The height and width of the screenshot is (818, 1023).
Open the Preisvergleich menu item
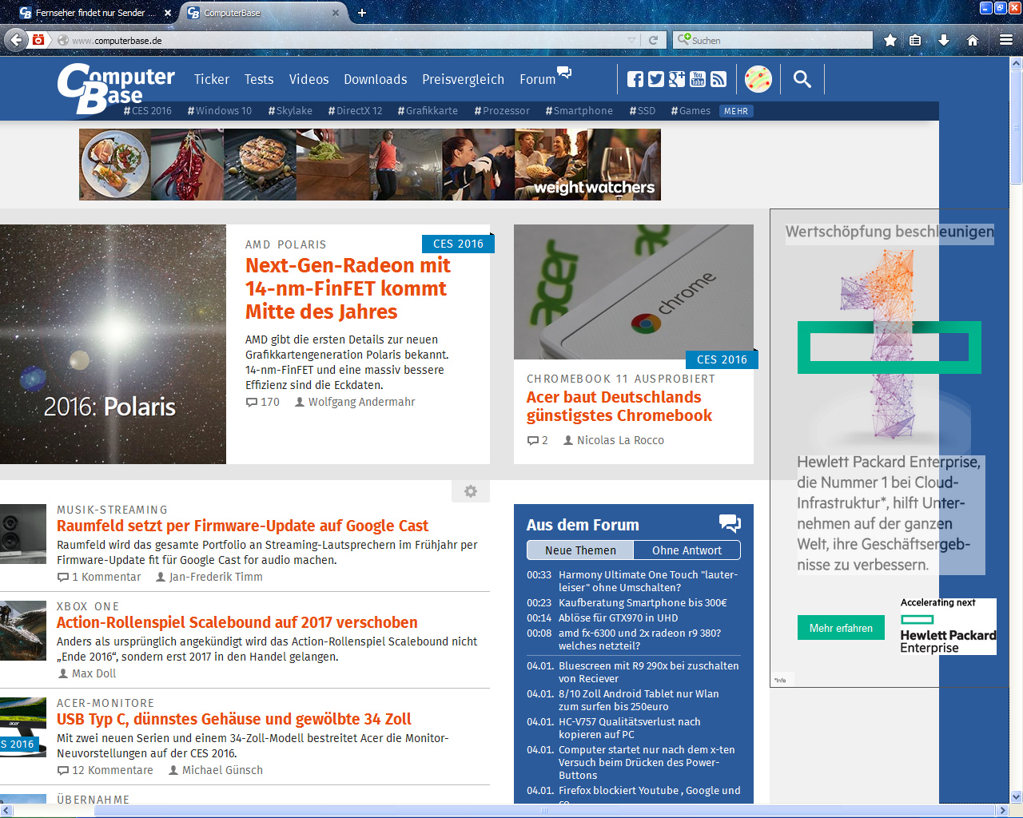click(x=464, y=79)
